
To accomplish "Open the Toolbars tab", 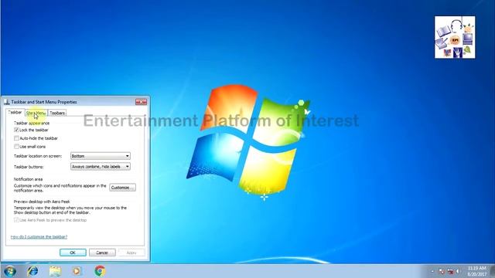I will (57, 113).
